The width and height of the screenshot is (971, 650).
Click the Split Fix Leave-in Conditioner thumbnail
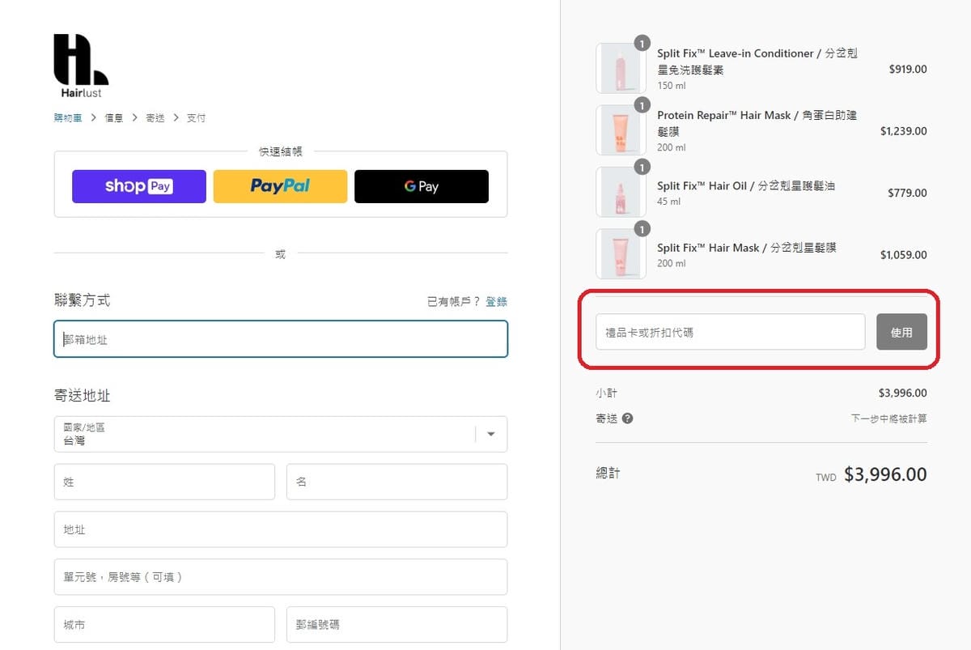pyautogui.click(x=621, y=69)
